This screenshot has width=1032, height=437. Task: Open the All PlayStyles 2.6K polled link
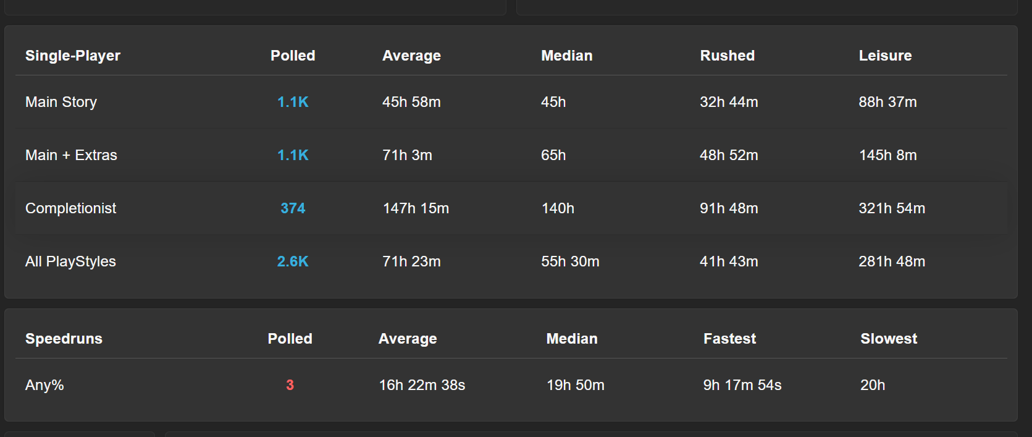[293, 261]
